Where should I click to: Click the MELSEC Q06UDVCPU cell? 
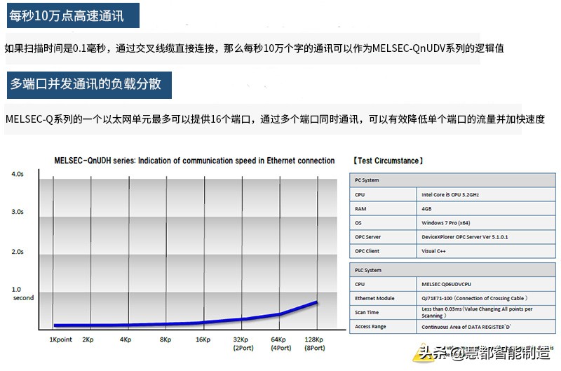coord(486,284)
